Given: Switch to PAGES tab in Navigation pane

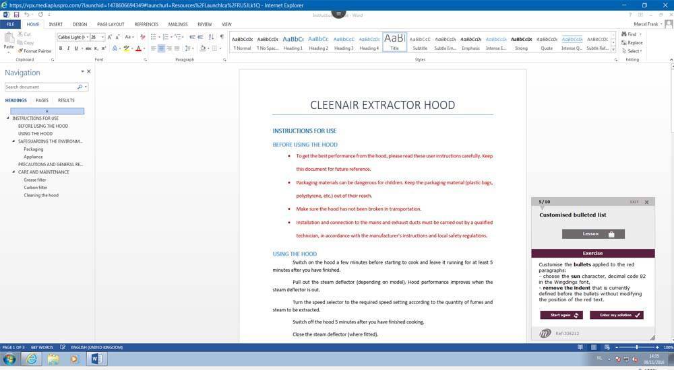Looking at the screenshot, I should 42,100.
